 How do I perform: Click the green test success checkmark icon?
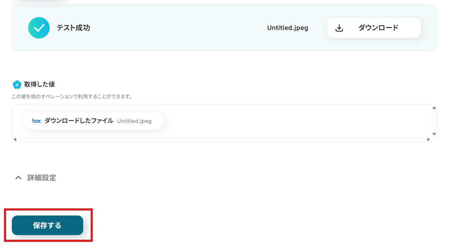(39, 28)
